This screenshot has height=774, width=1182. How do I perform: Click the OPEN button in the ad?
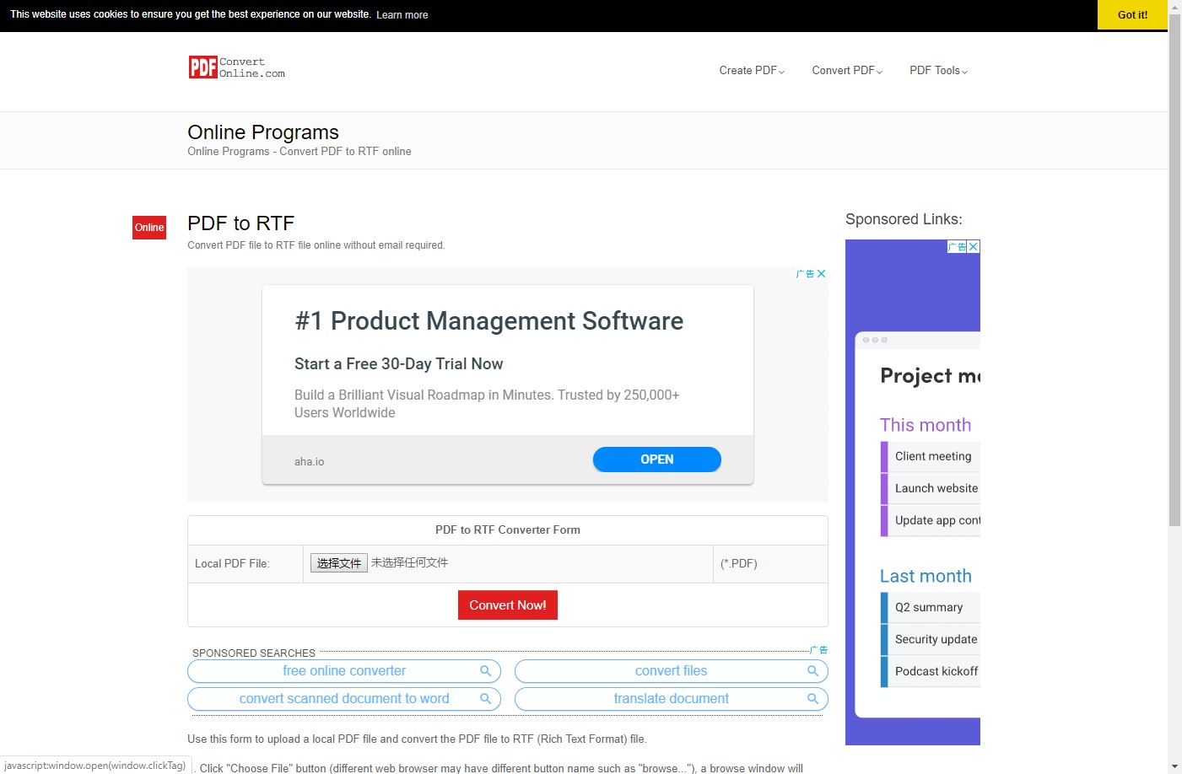click(657, 460)
